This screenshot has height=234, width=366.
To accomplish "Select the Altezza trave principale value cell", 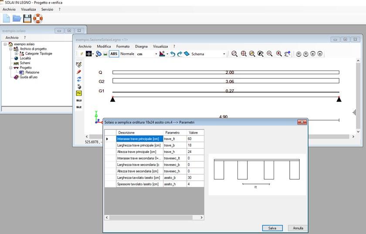I will pos(195,152).
